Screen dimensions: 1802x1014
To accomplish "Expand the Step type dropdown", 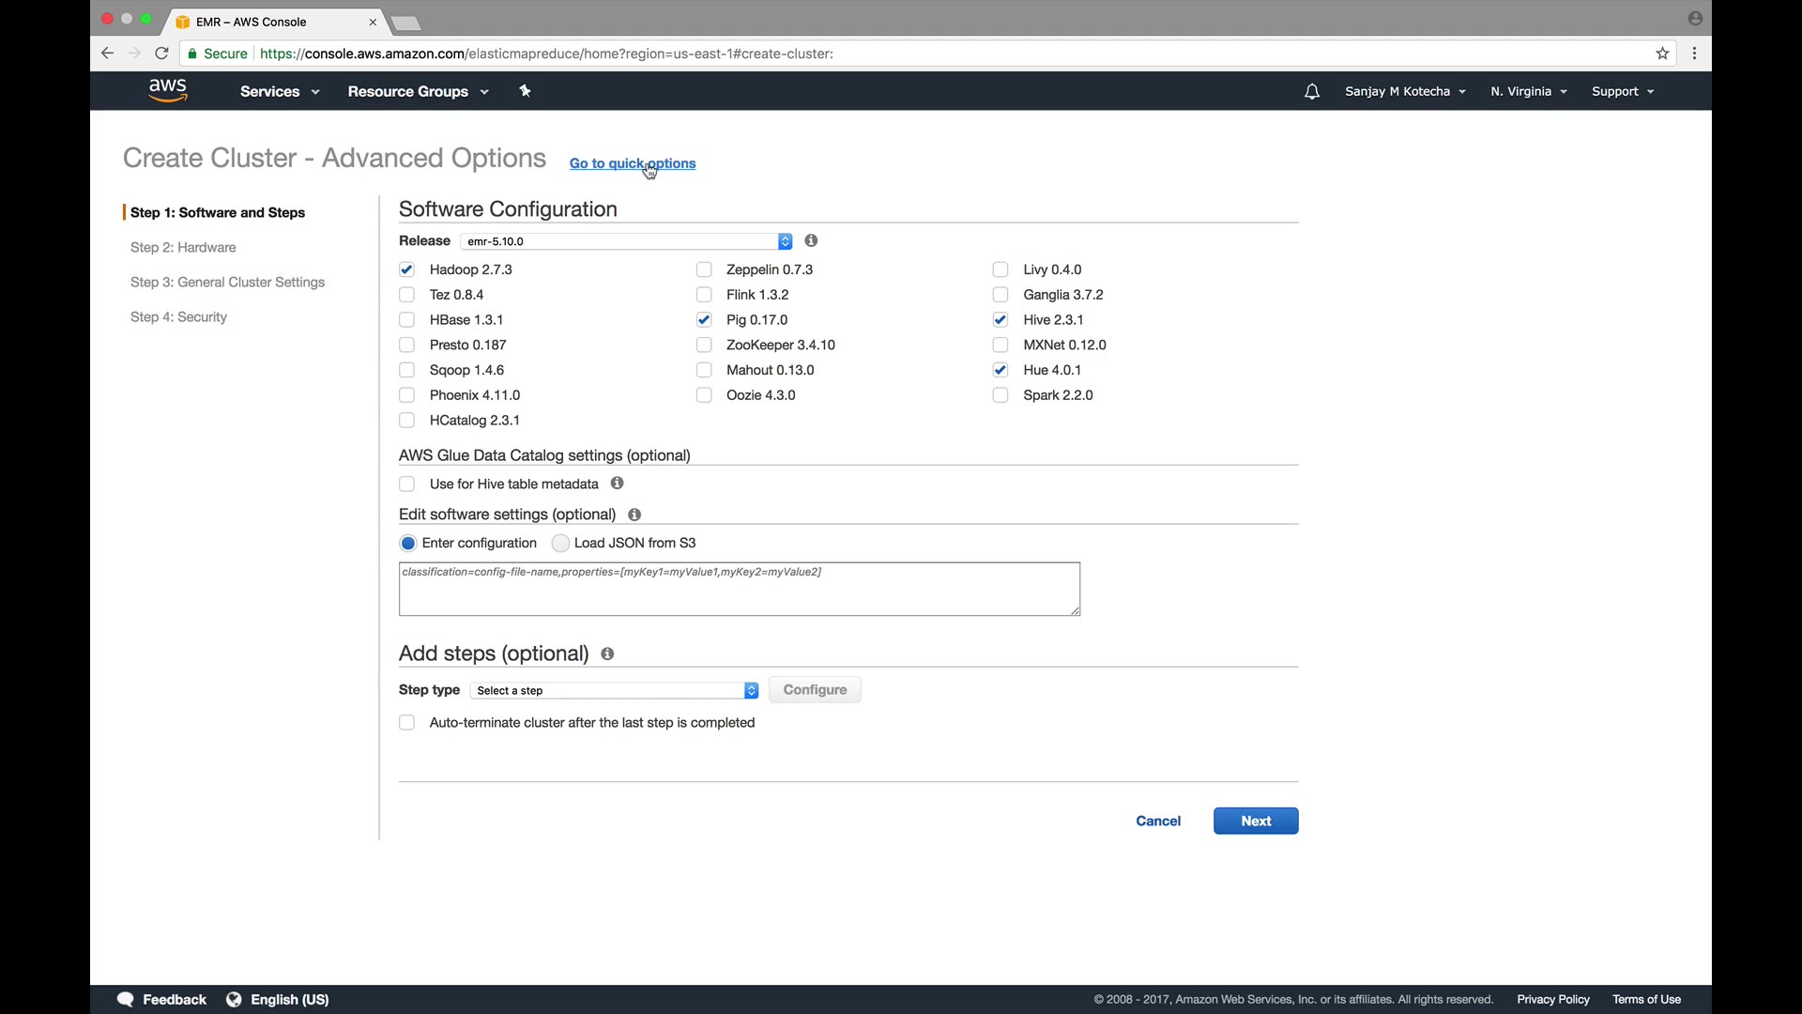I will coord(614,690).
